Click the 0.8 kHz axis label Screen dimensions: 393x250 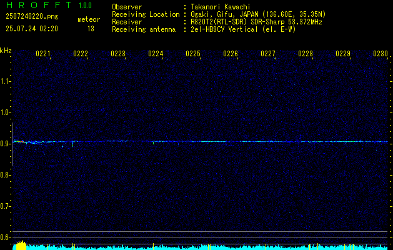[5, 175]
